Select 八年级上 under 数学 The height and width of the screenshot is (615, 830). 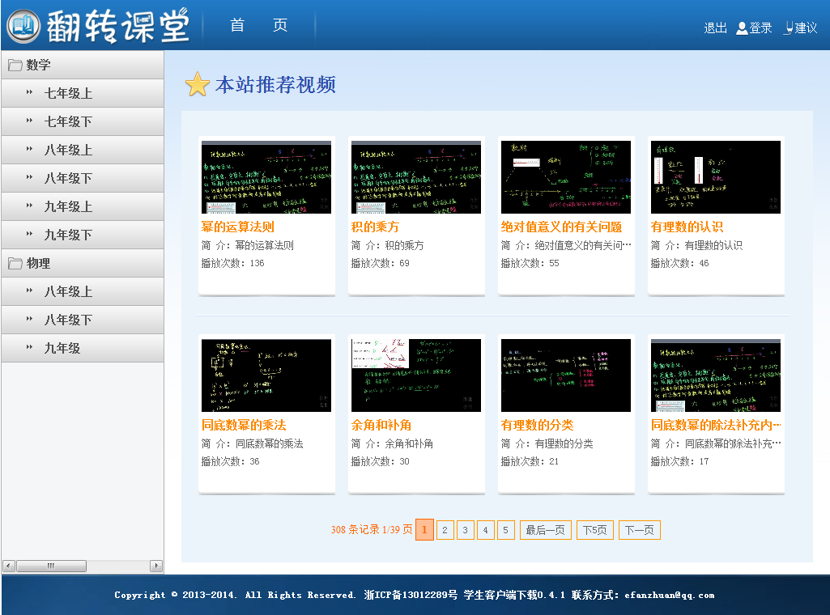pos(83,151)
